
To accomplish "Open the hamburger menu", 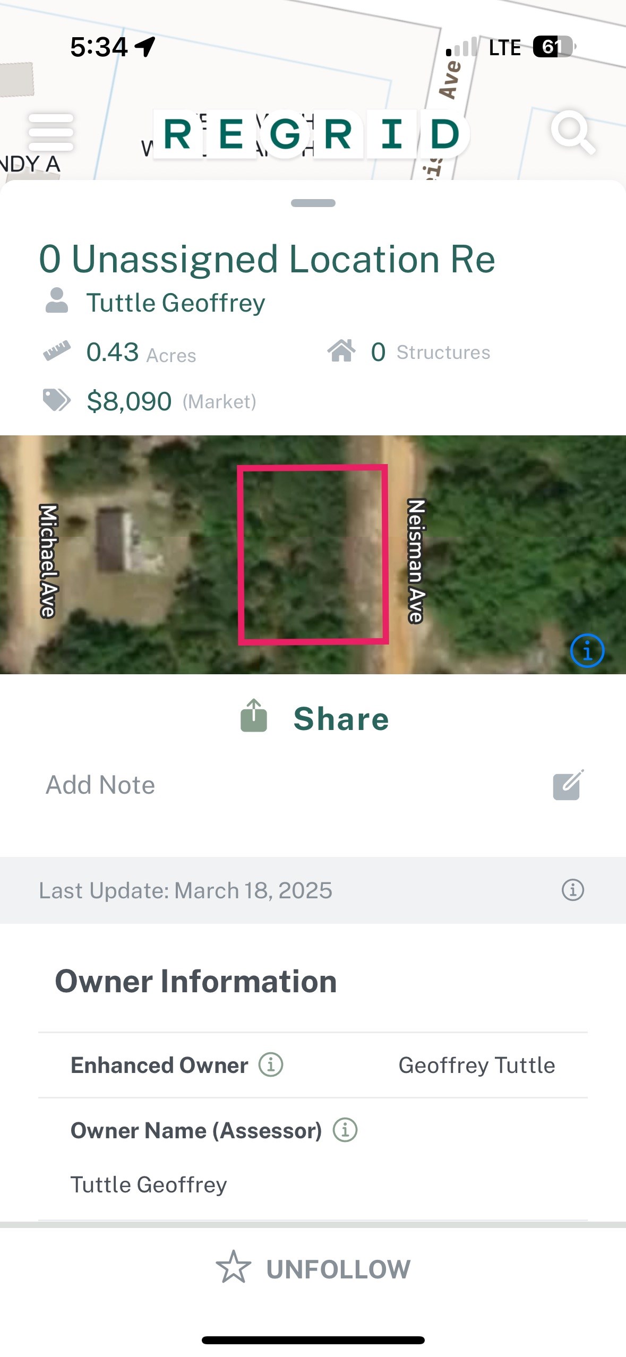I will tap(50, 132).
